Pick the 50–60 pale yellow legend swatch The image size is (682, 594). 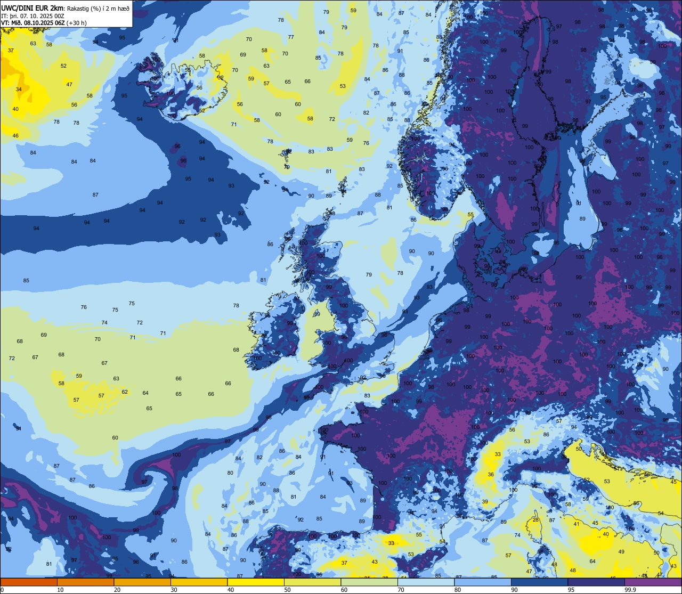pyautogui.click(x=312, y=582)
